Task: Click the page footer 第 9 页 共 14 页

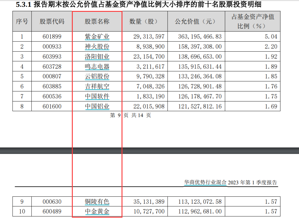Action: coord(130,115)
